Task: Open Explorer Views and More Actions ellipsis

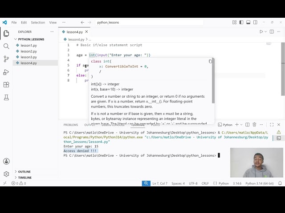Action: pyautogui.click(x=52, y=32)
